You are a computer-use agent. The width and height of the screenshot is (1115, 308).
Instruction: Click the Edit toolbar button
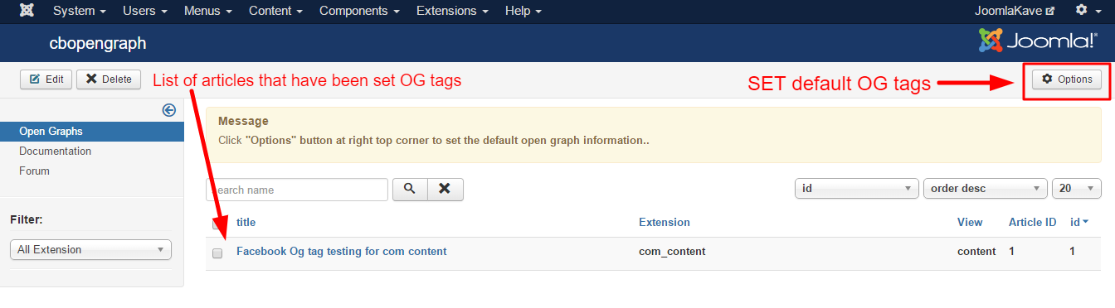[x=46, y=79]
